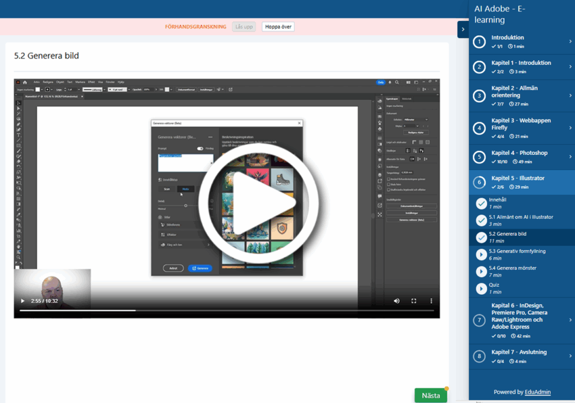The height and width of the screenshot is (403, 575).
Task: Expand the Kapitel 6 - InDesign chapter chevron
Action: tap(571, 320)
